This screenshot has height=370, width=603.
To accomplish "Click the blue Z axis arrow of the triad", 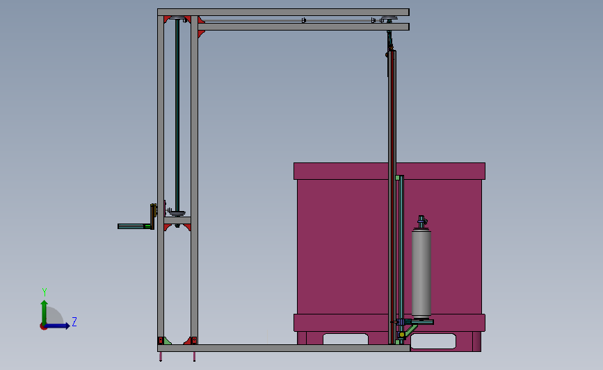I will tap(58, 326).
